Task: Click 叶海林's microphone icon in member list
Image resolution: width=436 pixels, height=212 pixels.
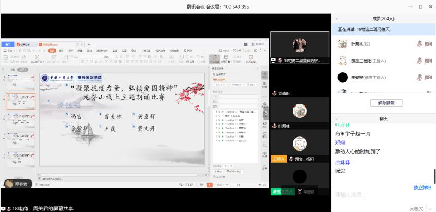Action: pyautogui.click(x=419, y=44)
